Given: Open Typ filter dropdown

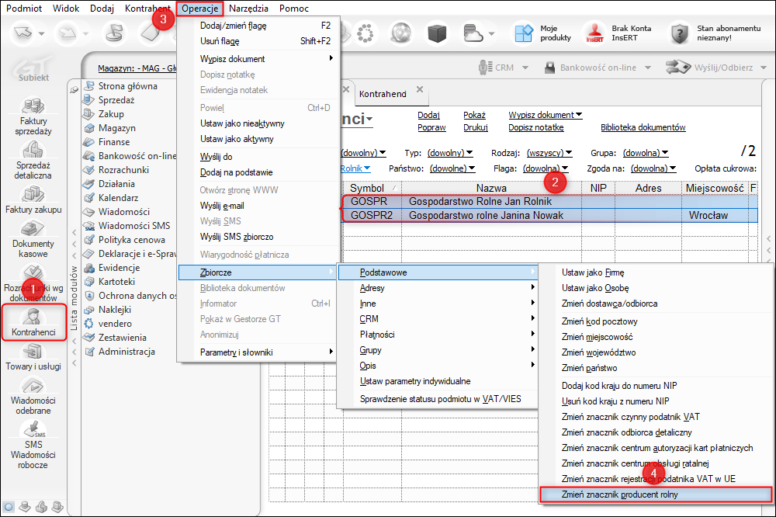Looking at the screenshot, I should tap(450, 153).
